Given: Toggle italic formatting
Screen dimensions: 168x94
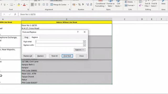Looking at the screenshot, I should [1, 5].
